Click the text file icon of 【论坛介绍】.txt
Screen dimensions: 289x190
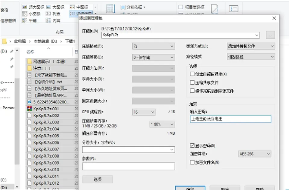30,82
